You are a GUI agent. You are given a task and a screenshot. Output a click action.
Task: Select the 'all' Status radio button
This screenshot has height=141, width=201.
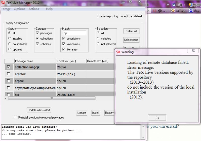[10, 33]
